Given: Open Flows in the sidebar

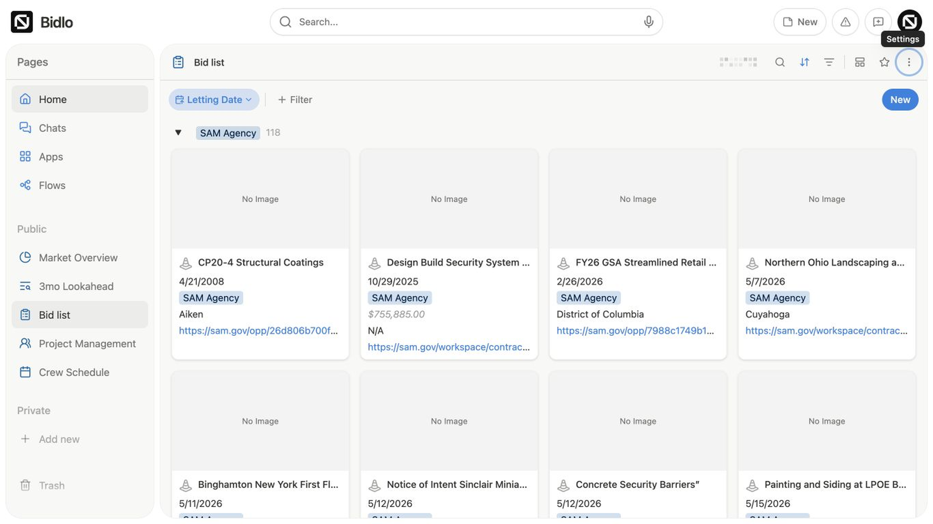Looking at the screenshot, I should click(80, 185).
